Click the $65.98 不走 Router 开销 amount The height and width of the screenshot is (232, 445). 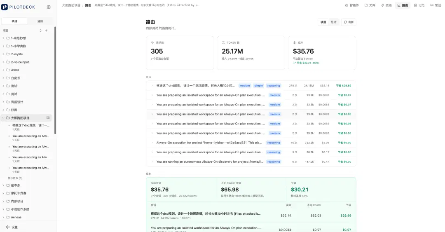[x=230, y=190]
